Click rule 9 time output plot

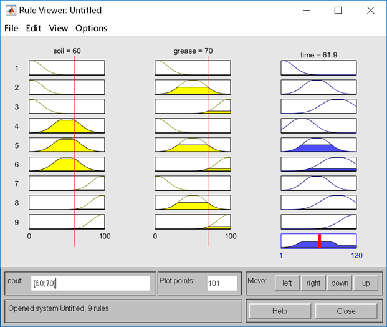tap(318, 222)
